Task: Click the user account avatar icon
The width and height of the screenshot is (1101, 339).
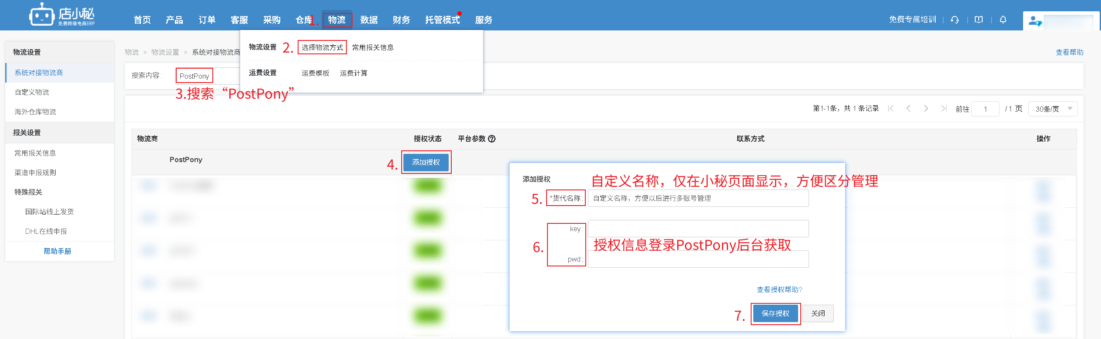Action: 1034,21
